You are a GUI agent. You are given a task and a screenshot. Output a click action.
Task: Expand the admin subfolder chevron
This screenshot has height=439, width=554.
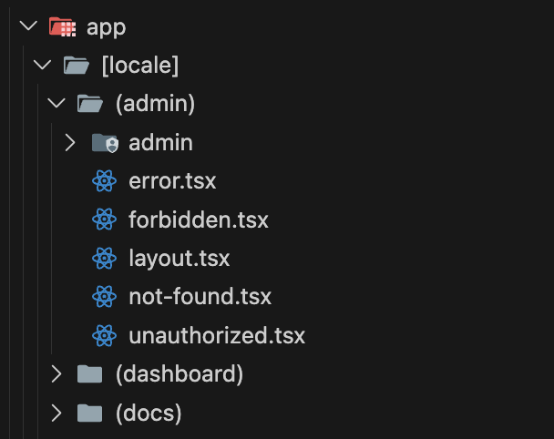(x=71, y=143)
